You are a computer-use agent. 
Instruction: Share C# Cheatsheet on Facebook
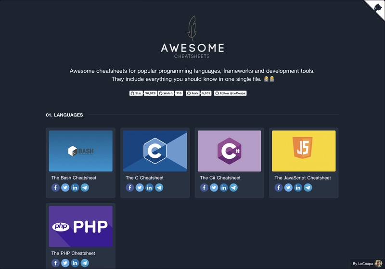coord(204,188)
